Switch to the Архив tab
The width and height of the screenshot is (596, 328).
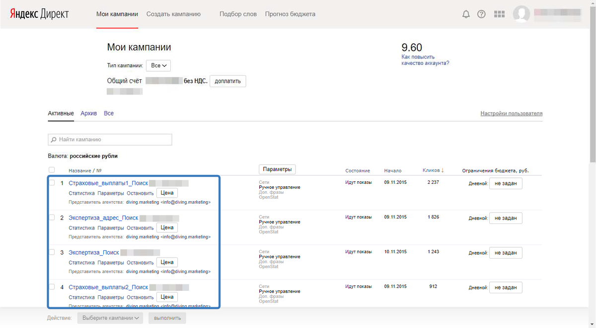click(x=89, y=113)
